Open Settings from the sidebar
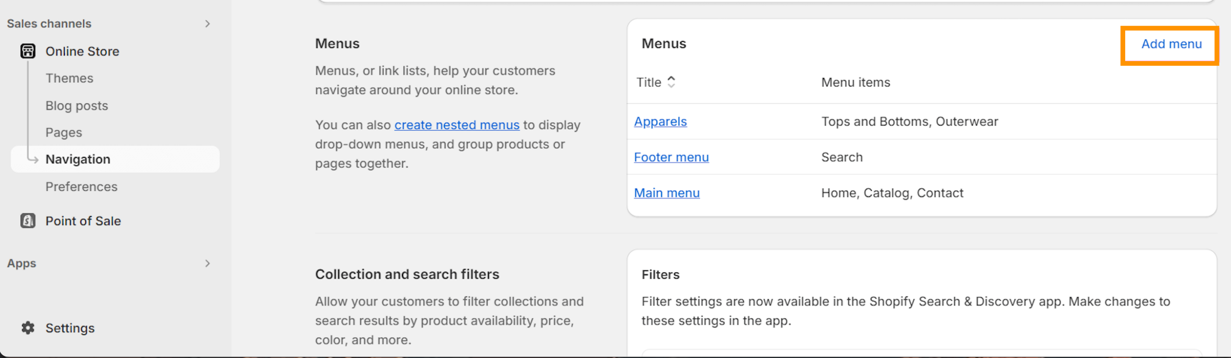 70,328
